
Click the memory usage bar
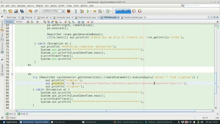(x=123, y=11)
